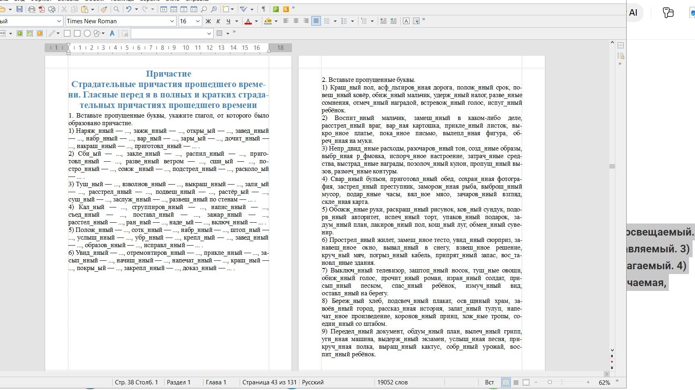695x390 pixels.
Task: Toggle bold formatting (Ж)
Action: coord(208,21)
